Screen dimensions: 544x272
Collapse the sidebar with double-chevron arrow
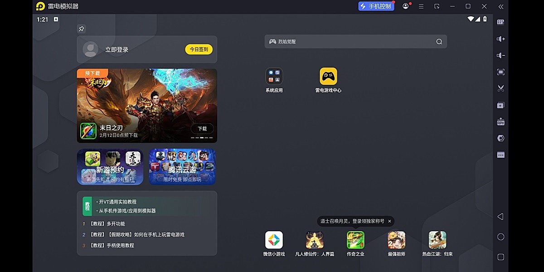(x=500, y=6)
